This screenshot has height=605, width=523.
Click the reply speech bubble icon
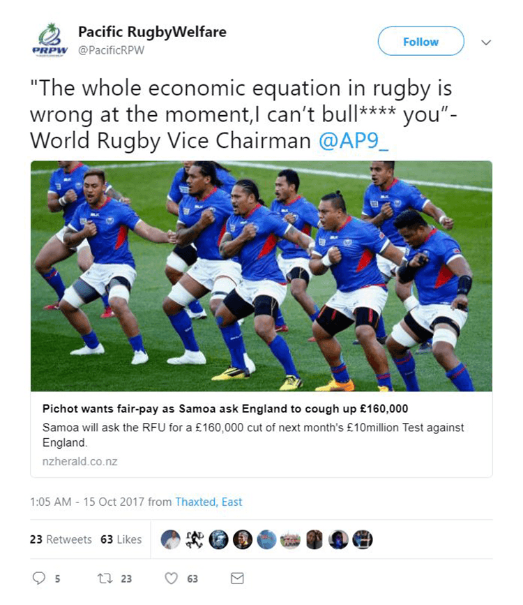(x=38, y=578)
